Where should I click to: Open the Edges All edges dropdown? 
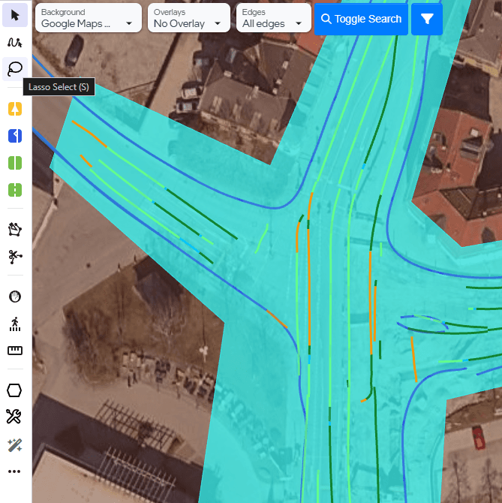click(273, 18)
